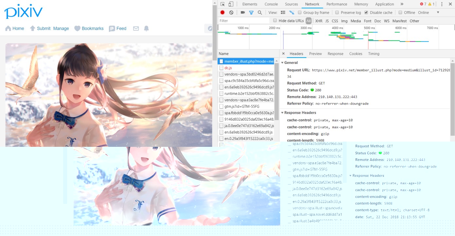
Task: Click file icon of dc.js request
Action: 221,68
